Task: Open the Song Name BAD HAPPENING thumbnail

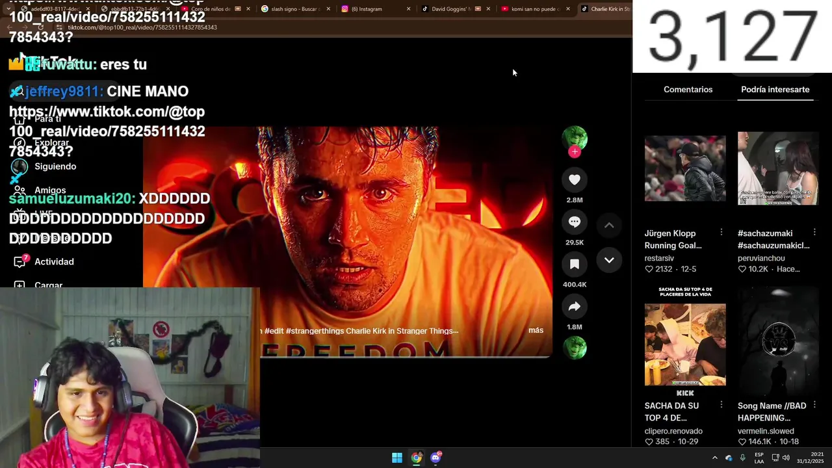Action: 778,341
